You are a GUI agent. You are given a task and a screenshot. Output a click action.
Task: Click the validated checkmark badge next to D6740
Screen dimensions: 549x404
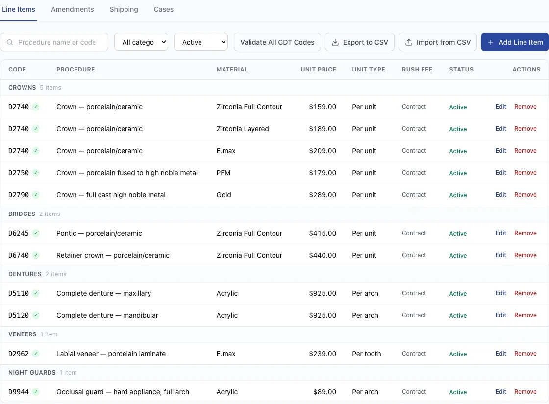(x=36, y=255)
